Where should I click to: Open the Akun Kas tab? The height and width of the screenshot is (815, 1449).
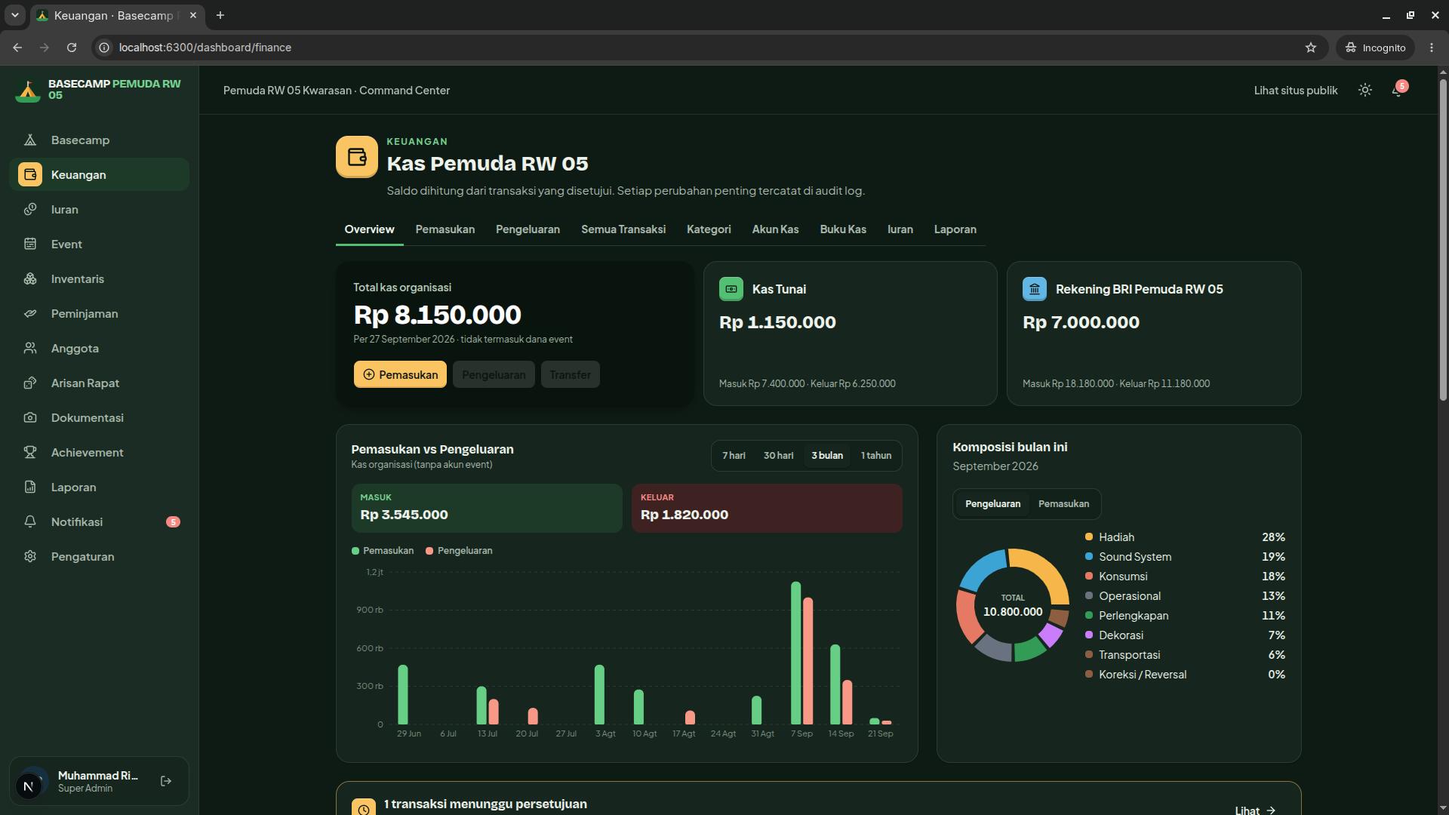point(775,229)
